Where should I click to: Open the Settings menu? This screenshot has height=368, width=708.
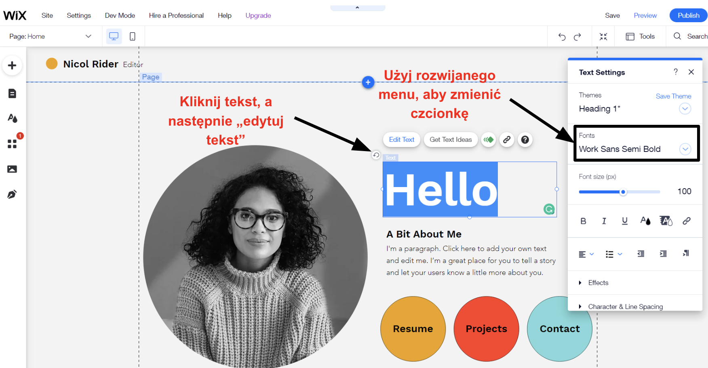click(x=79, y=15)
